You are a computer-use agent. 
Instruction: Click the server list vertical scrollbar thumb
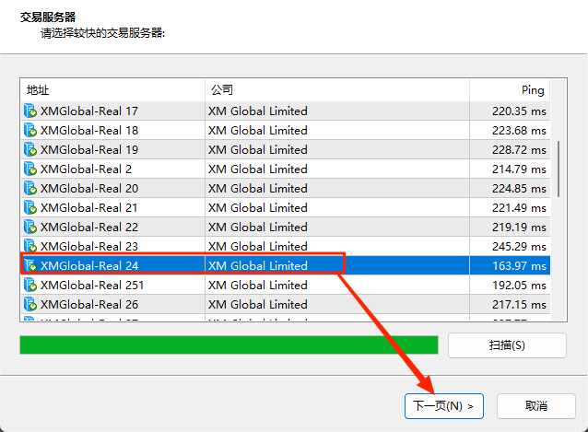tap(559, 169)
